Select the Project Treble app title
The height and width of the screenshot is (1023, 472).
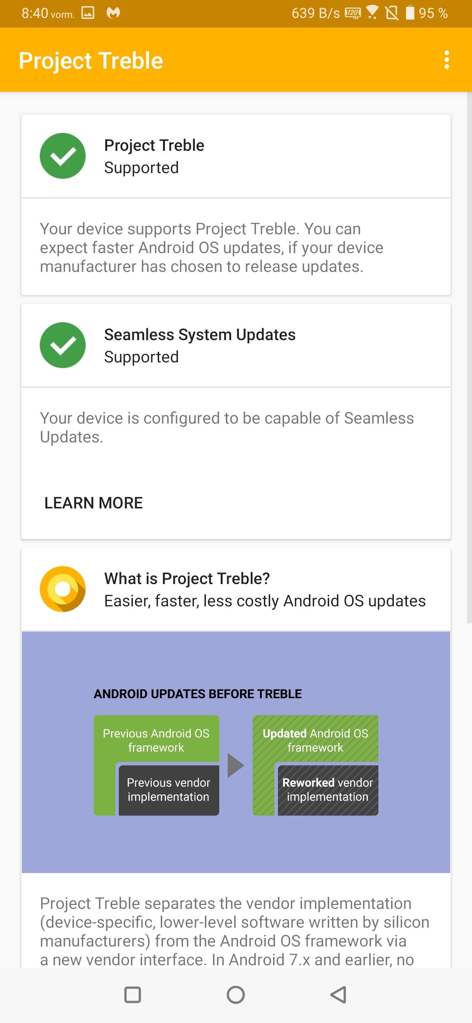(91, 60)
